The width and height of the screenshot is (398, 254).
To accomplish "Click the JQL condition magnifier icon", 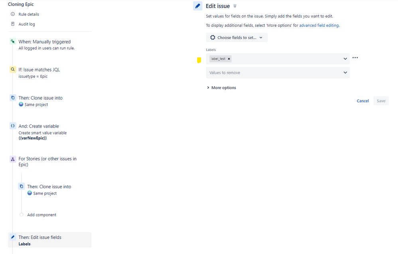I will click(x=13, y=69).
